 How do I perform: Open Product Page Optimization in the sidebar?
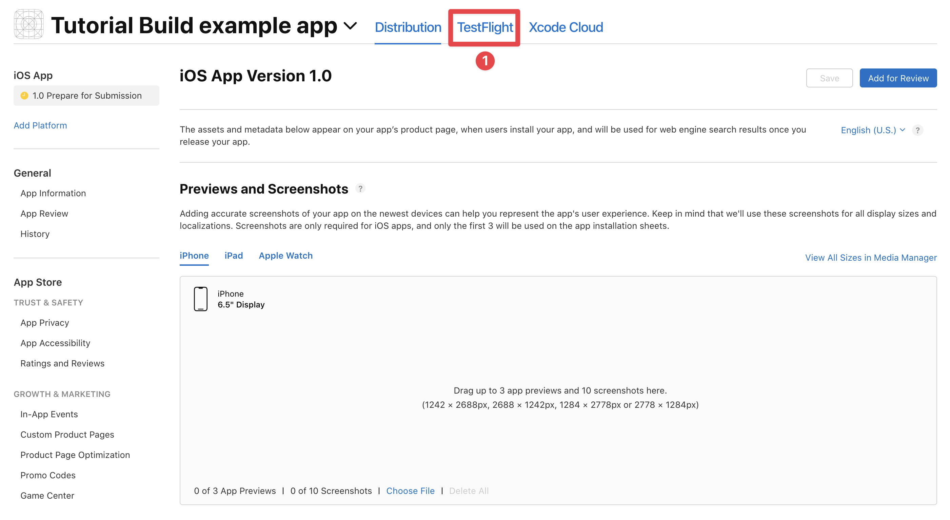click(75, 454)
